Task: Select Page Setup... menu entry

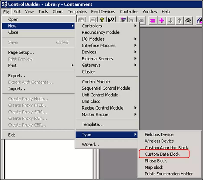Action: click(x=38, y=52)
